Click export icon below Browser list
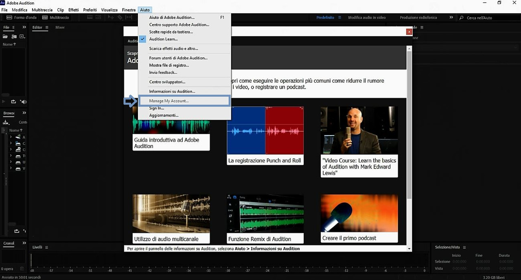Viewport: 521px width, 280px height. click(x=17, y=231)
